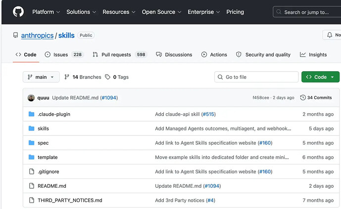The width and height of the screenshot is (341, 209).
Task: Click in the Search or jump to field
Action: click(x=307, y=12)
